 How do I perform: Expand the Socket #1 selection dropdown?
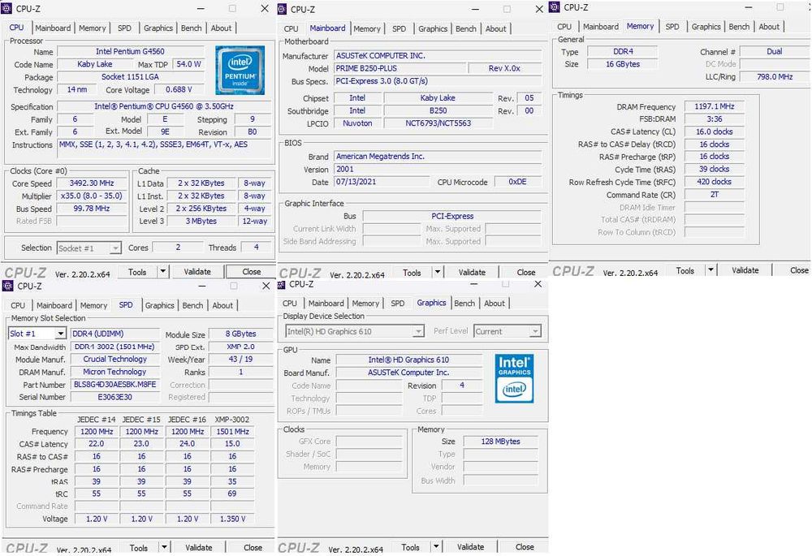point(115,248)
